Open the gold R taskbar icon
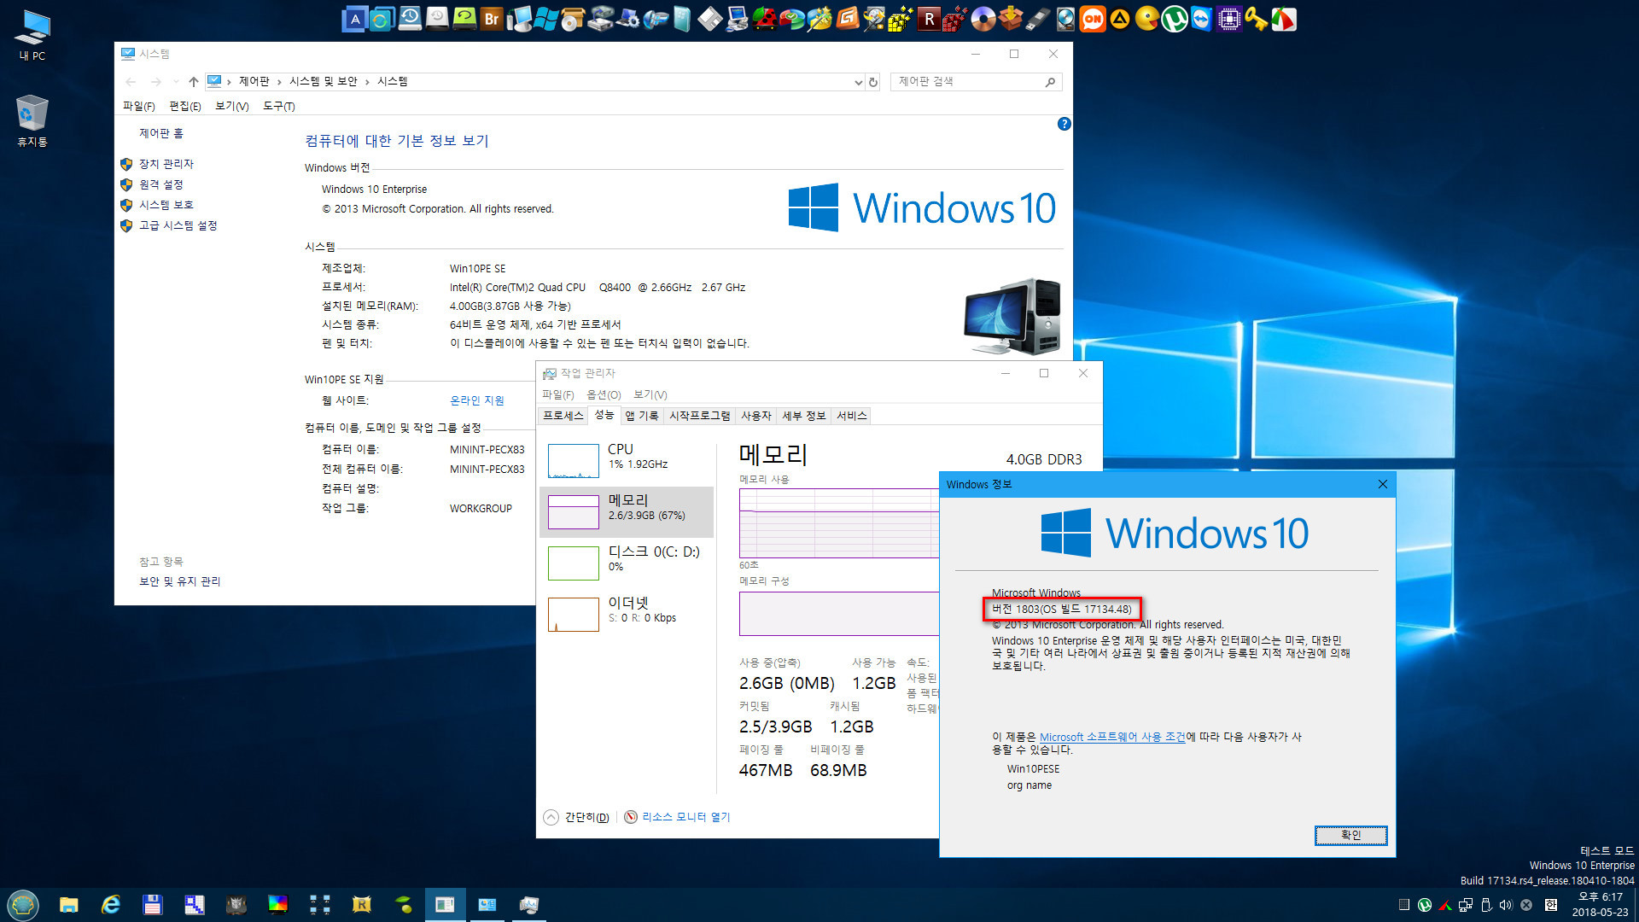The height and width of the screenshot is (922, 1639). coord(362,905)
